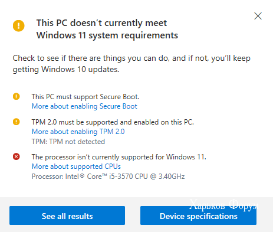This screenshot has width=273, height=232.
Task: Click the Intel Core i5-3570 processor detail
Action: [108, 177]
